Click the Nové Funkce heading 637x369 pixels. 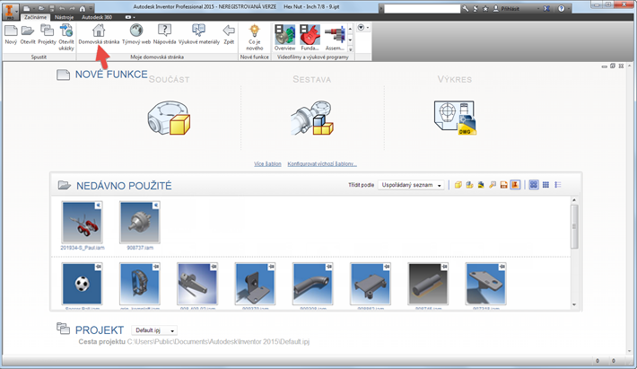111,75
